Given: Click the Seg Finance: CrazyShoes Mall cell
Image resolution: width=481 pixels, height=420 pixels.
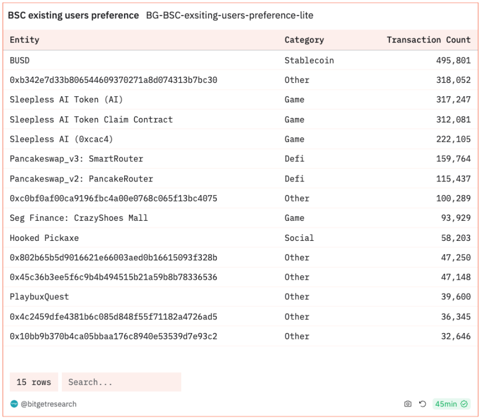Looking at the screenshot, I should tap(79, 218).
